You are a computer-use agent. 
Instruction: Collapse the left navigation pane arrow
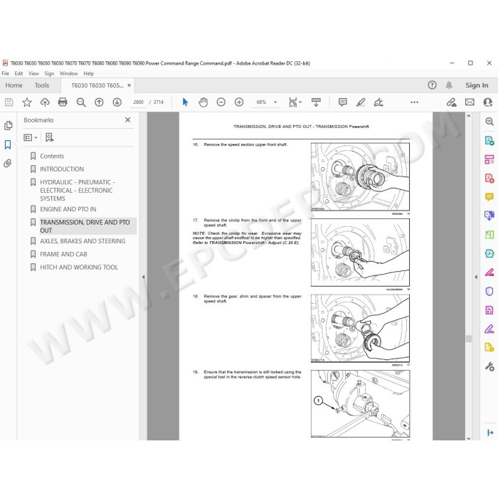click(143, 277)
